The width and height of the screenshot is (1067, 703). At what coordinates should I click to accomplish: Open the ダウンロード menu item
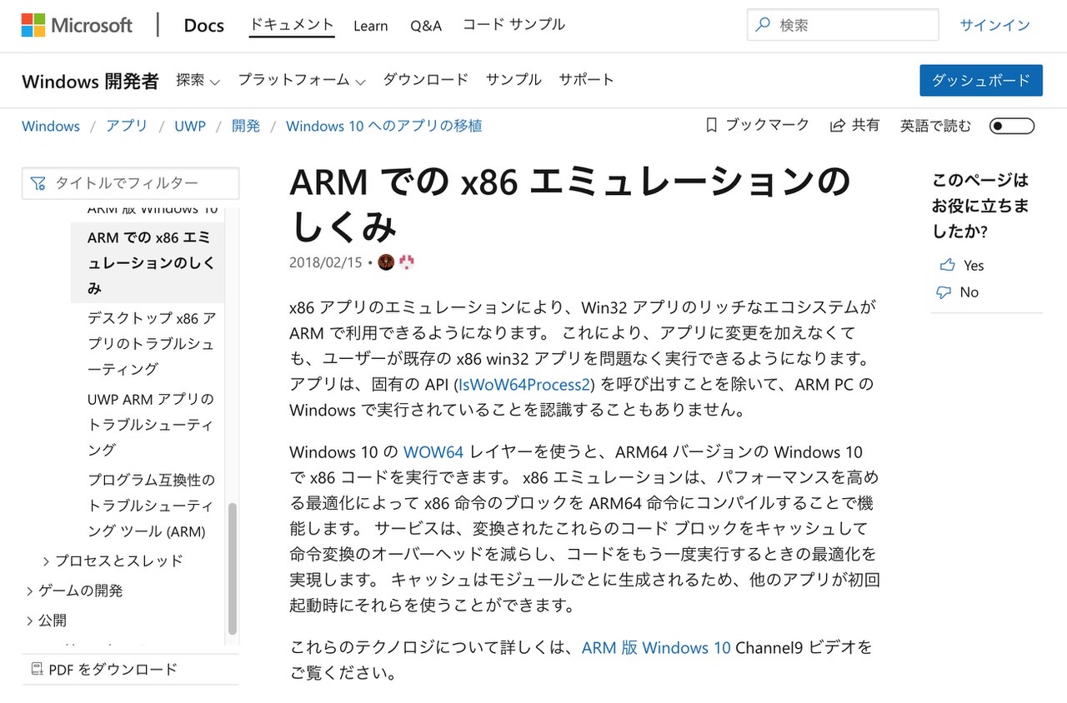pos(425,80)
